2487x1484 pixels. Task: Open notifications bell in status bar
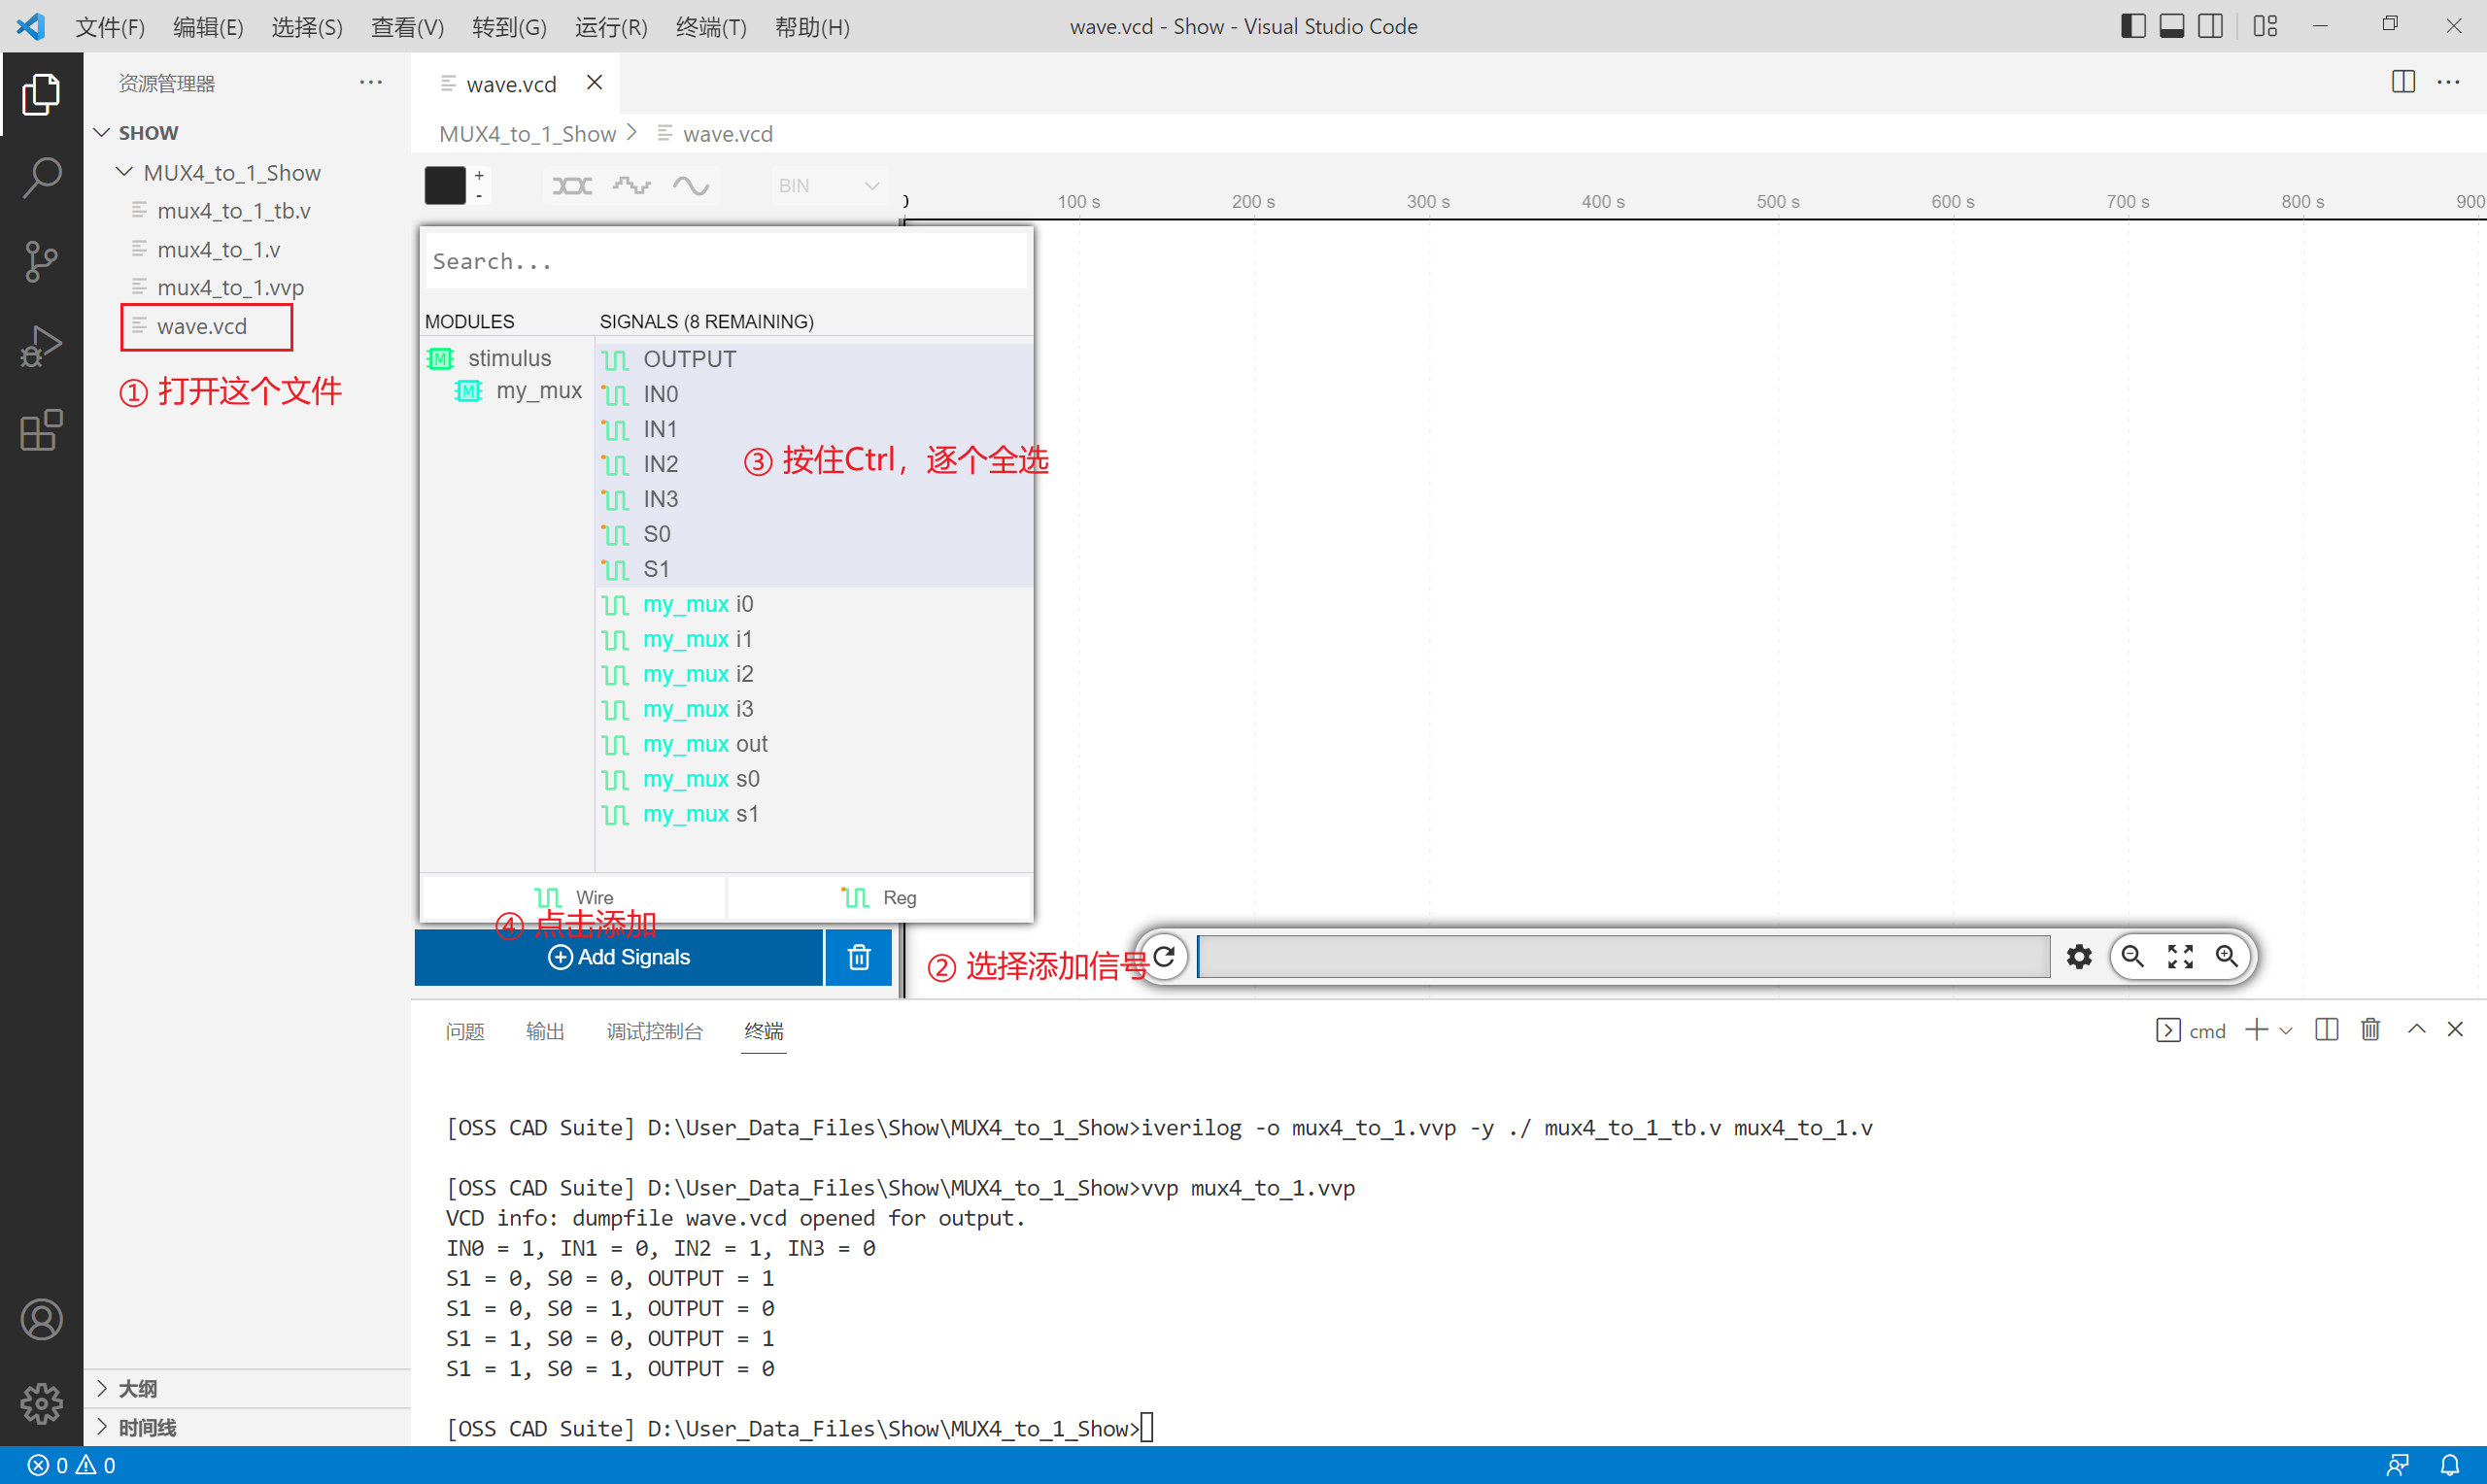(x=2450, y=1465)
